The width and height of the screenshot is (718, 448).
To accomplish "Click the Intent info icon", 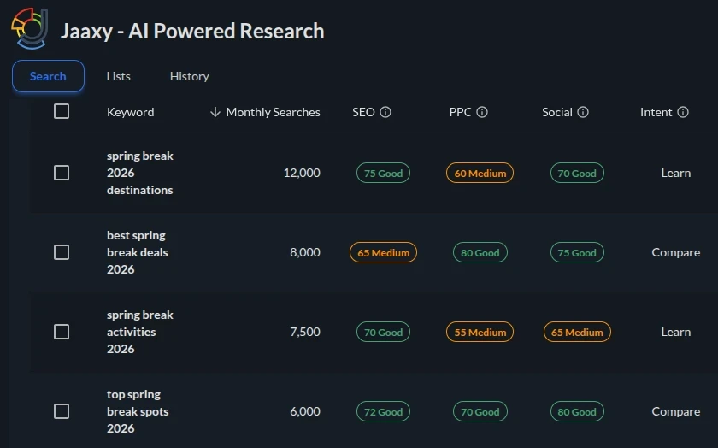I will click(x=683, y=112).
